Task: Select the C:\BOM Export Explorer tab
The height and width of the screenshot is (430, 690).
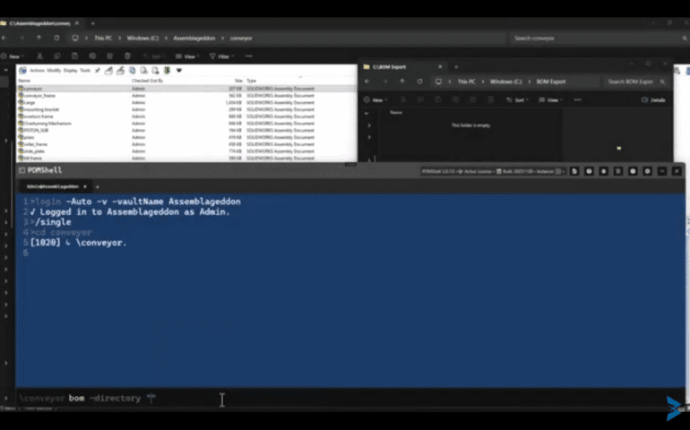Action: point(402,67)
